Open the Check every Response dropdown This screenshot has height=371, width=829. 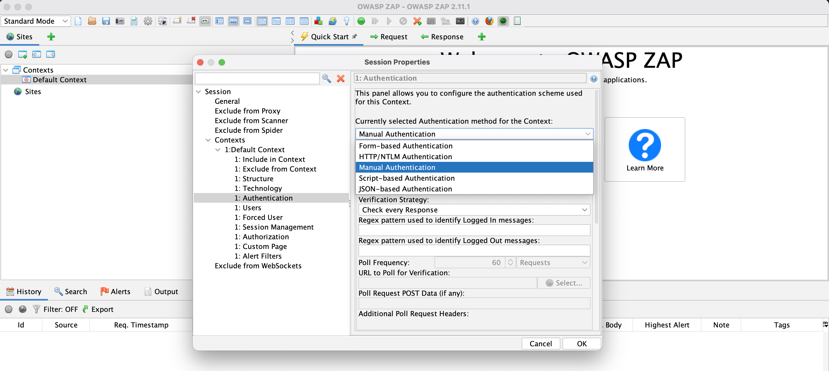pos(474,210)
